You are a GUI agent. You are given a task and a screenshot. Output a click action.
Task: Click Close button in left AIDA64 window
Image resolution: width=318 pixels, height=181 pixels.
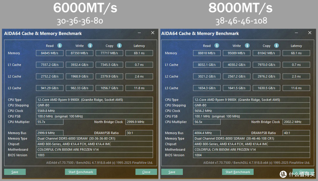146,172
